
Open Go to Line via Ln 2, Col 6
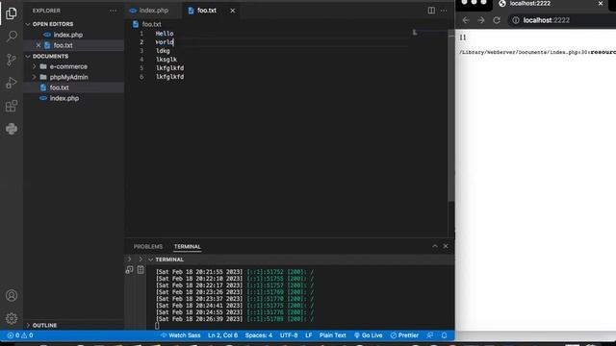(222, 335)
